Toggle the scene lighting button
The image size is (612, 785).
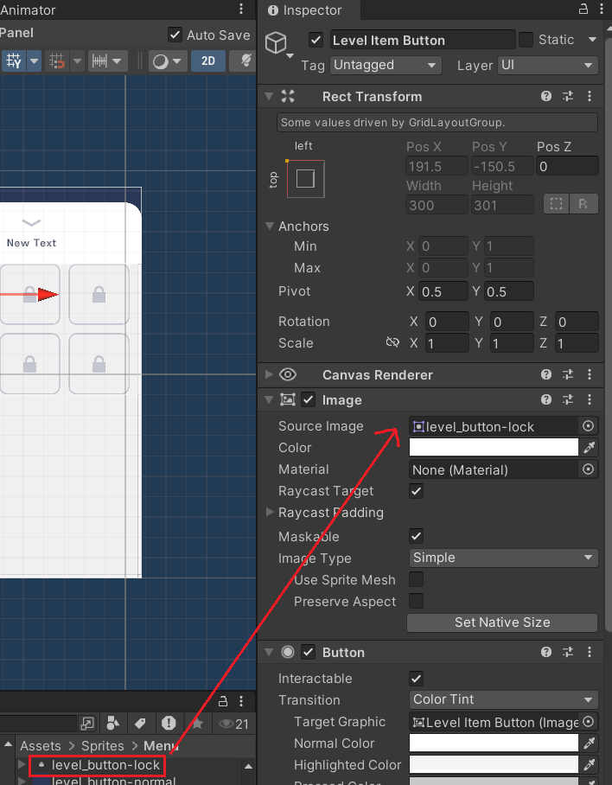coord(244,61)
